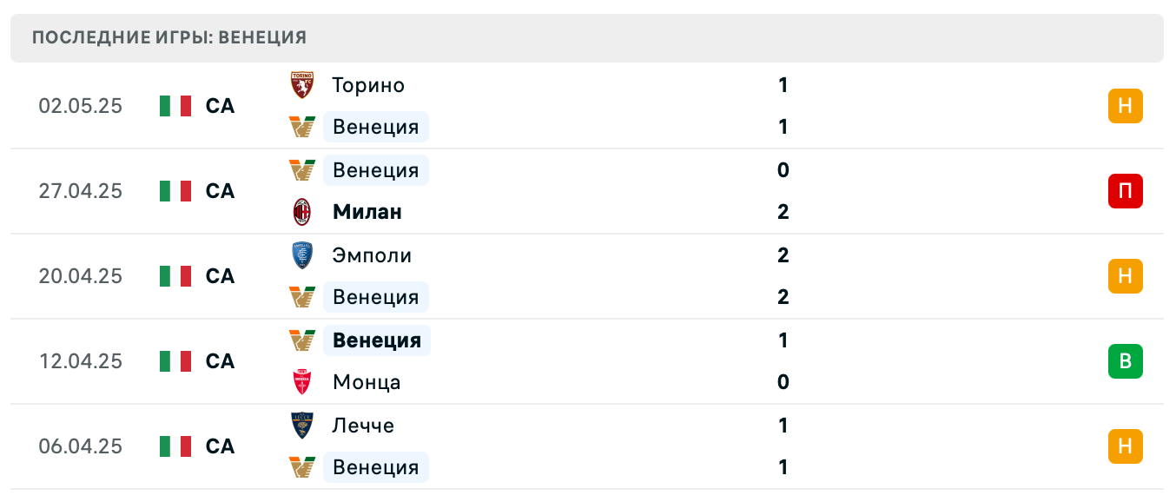
Task: Click the Милан team name
Action: (x=367, y=212)
